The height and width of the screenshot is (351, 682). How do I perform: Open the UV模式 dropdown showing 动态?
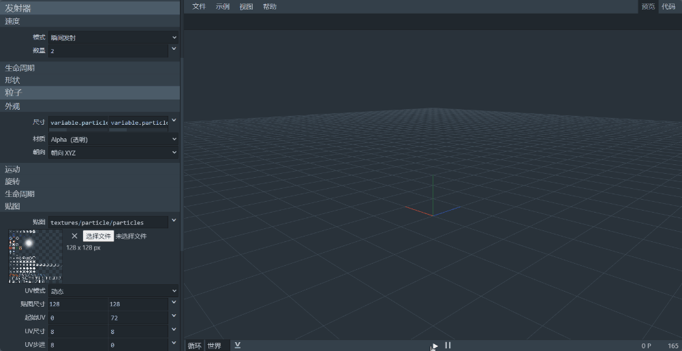pyautogui.click(x=114, y=291)
